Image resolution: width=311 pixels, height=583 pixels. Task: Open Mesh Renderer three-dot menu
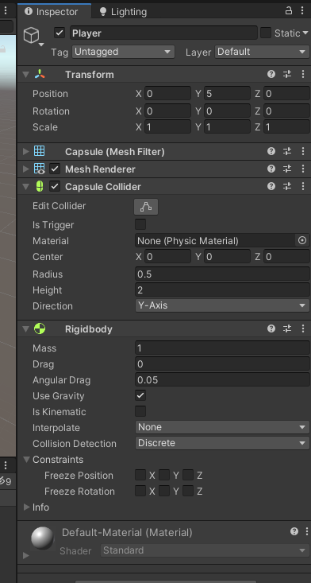click(303, 169)
